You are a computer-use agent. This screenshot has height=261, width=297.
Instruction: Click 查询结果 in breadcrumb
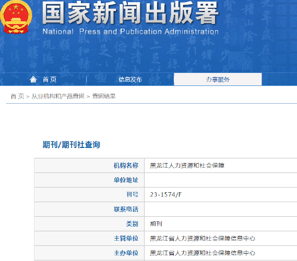104,96
